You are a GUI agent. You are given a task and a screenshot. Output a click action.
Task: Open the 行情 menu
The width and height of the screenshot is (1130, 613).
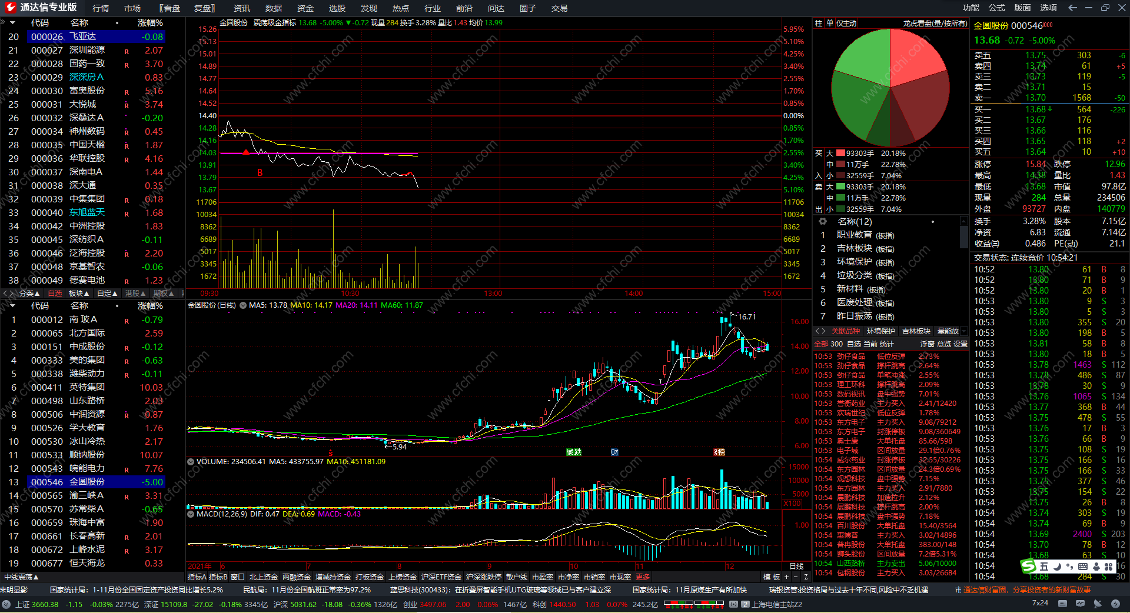tap(101, 8)
